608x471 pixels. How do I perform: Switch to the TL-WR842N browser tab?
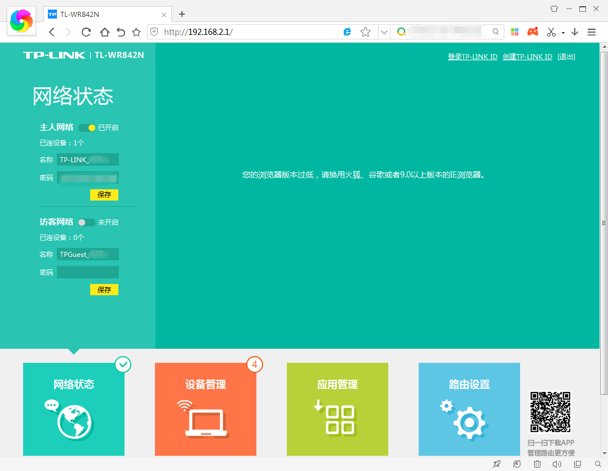point(101,14)
